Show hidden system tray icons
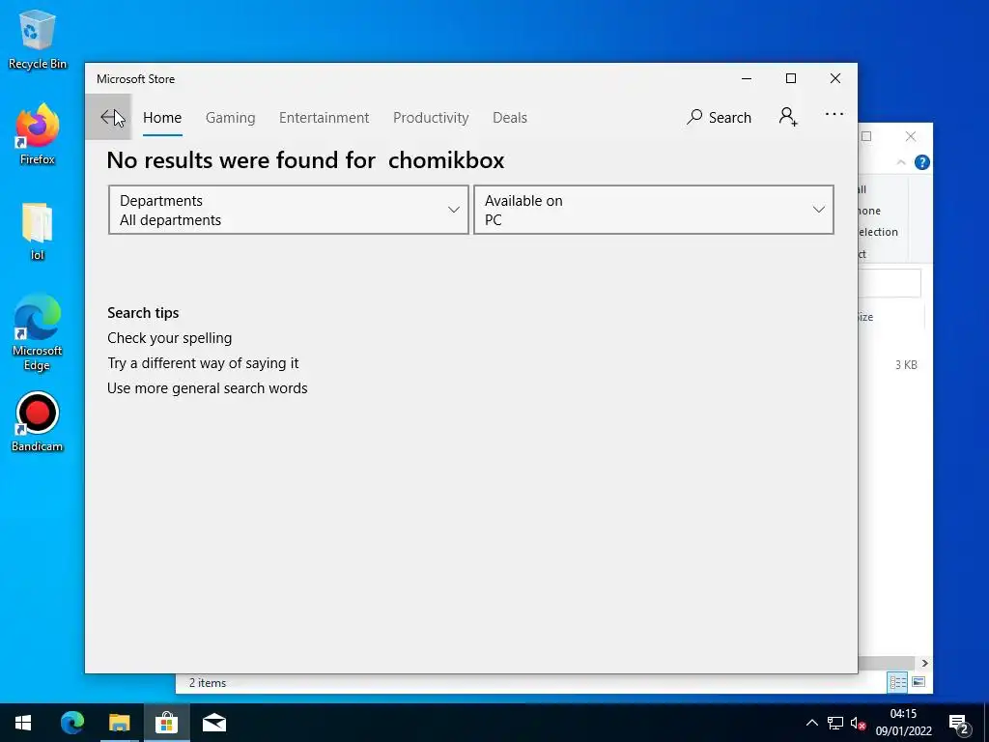Screen dimensions: 989x742 coord(811,723)
